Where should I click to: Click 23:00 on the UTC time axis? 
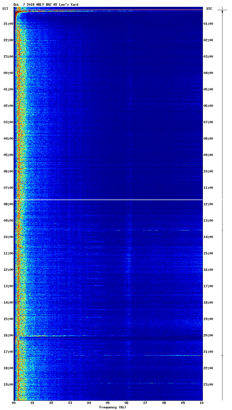pyautogui.click(x=208, y=385)
